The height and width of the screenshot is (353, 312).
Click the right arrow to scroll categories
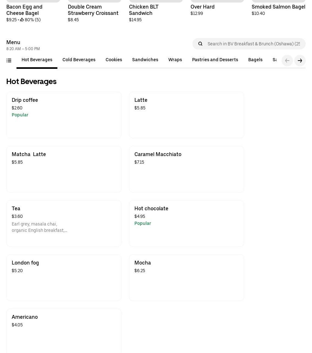coord(300,61)
